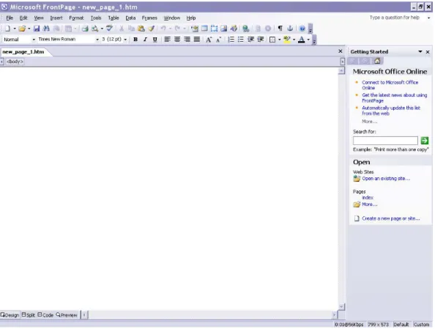Click the Preview in Browser magnifier icon
This screenshot has height=329, width=435.
[x=95, y=29]
